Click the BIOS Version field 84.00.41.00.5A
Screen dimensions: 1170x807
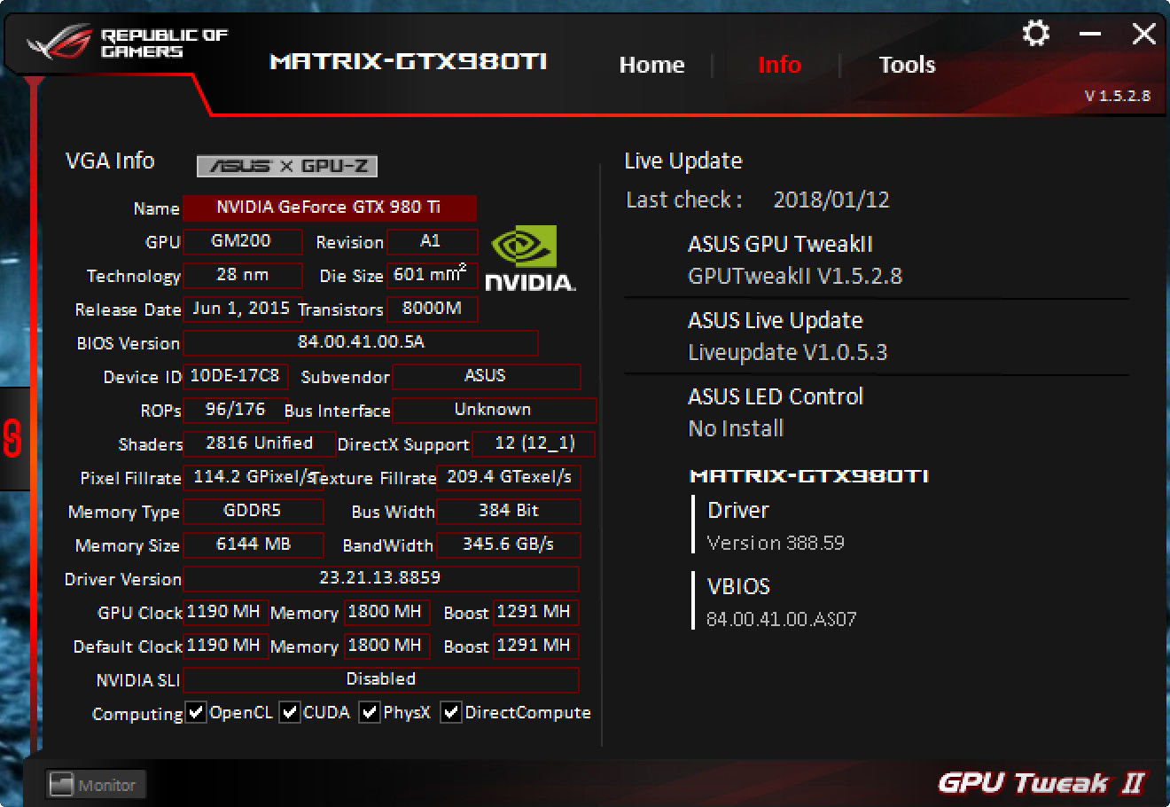[x=361, y=342]
